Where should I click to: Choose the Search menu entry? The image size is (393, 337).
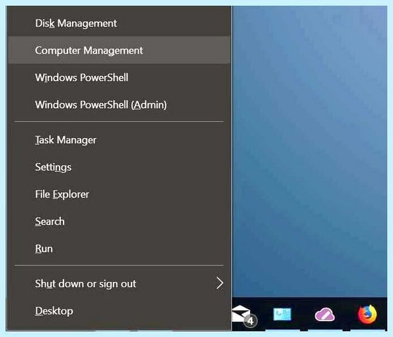[119, 221]
